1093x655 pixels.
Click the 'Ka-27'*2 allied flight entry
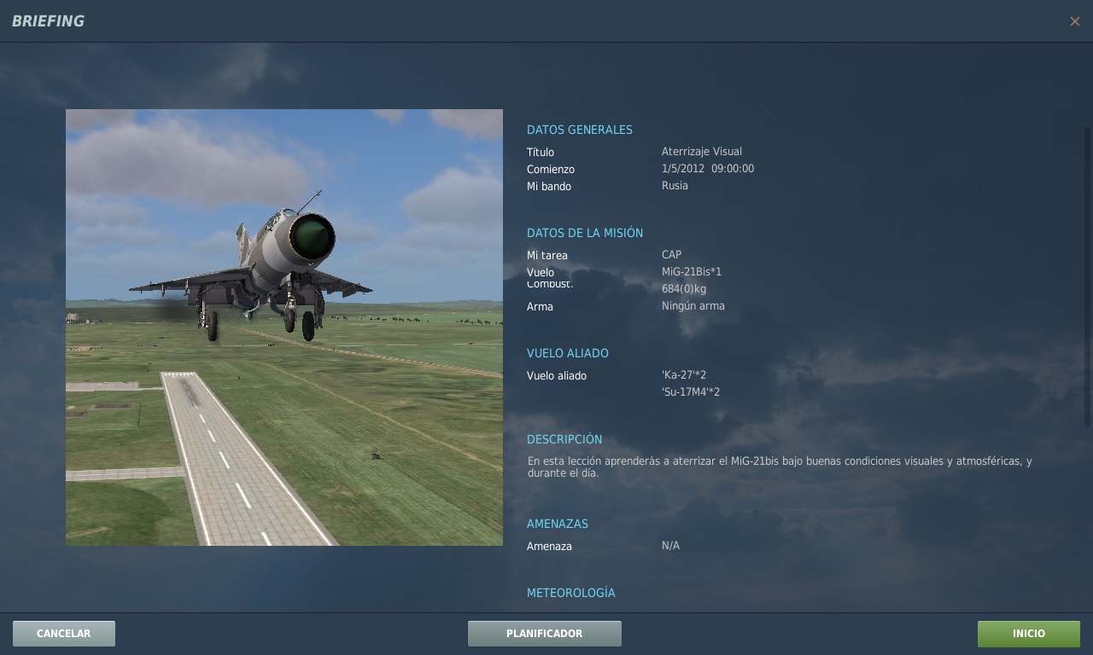(683, 375)
